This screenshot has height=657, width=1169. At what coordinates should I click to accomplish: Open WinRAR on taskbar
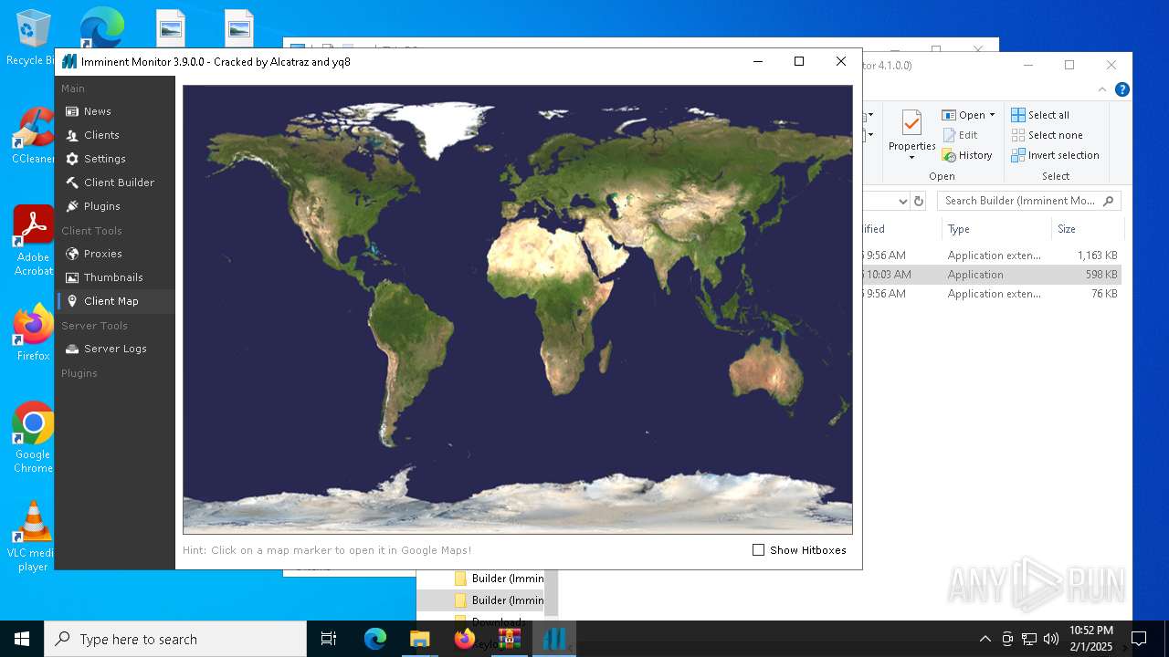pos(509,639)
